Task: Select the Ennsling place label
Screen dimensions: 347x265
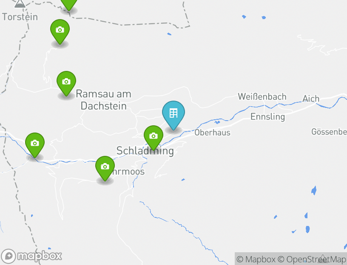Action: tap(267, 117)
